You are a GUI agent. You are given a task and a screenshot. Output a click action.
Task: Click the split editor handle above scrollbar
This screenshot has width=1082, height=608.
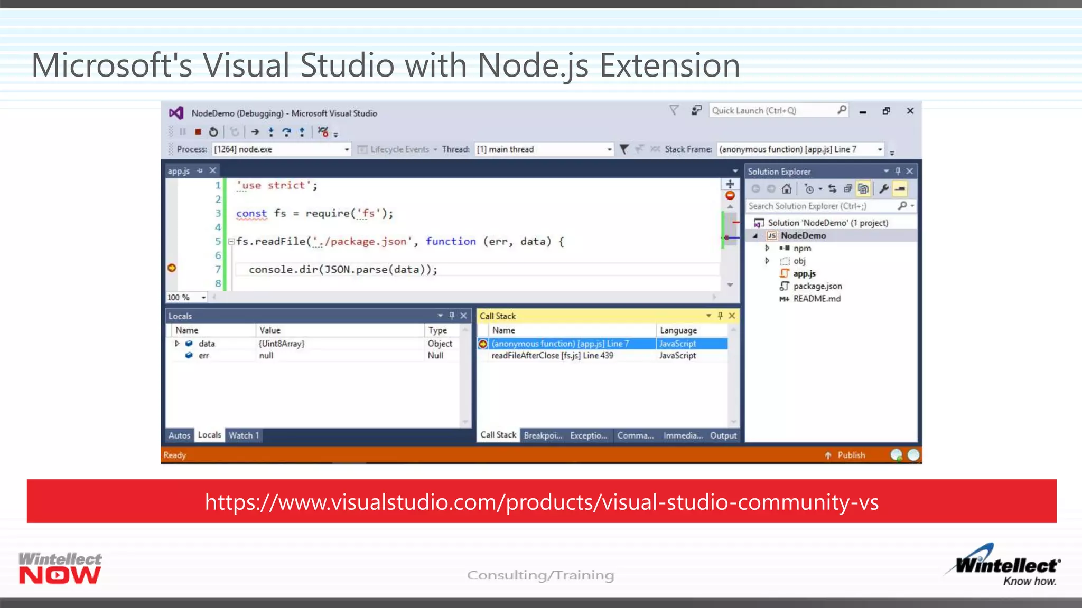[730, 184]
